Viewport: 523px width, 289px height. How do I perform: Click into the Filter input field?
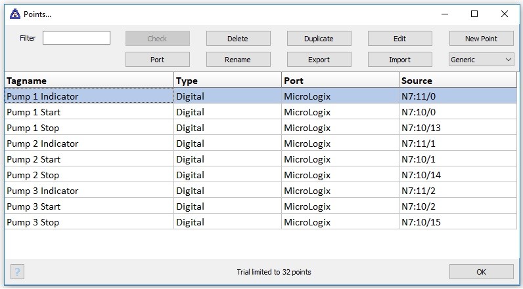click(76, 38)
